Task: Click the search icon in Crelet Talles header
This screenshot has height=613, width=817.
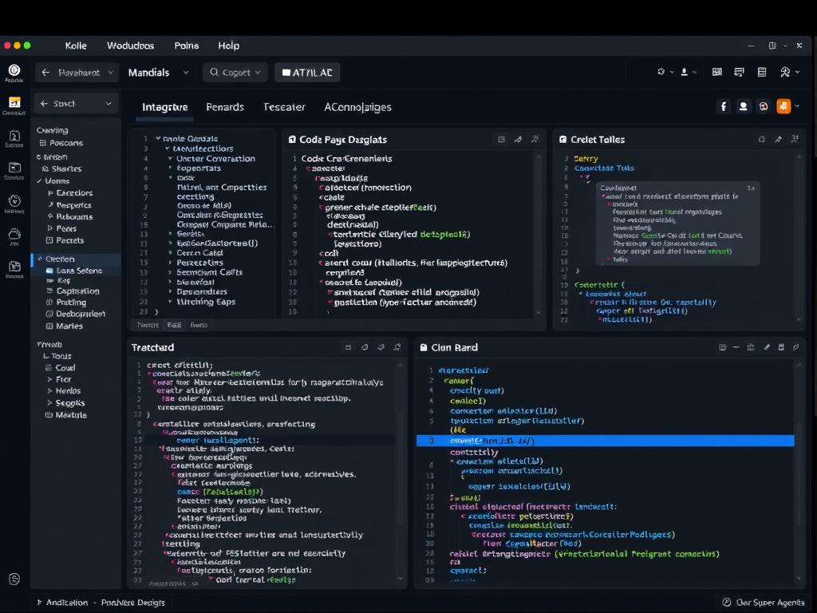Action: click(x=762, y=139)
